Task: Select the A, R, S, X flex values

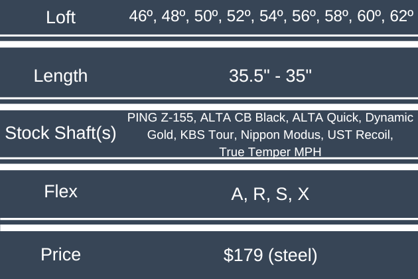Action: (270, 193)
